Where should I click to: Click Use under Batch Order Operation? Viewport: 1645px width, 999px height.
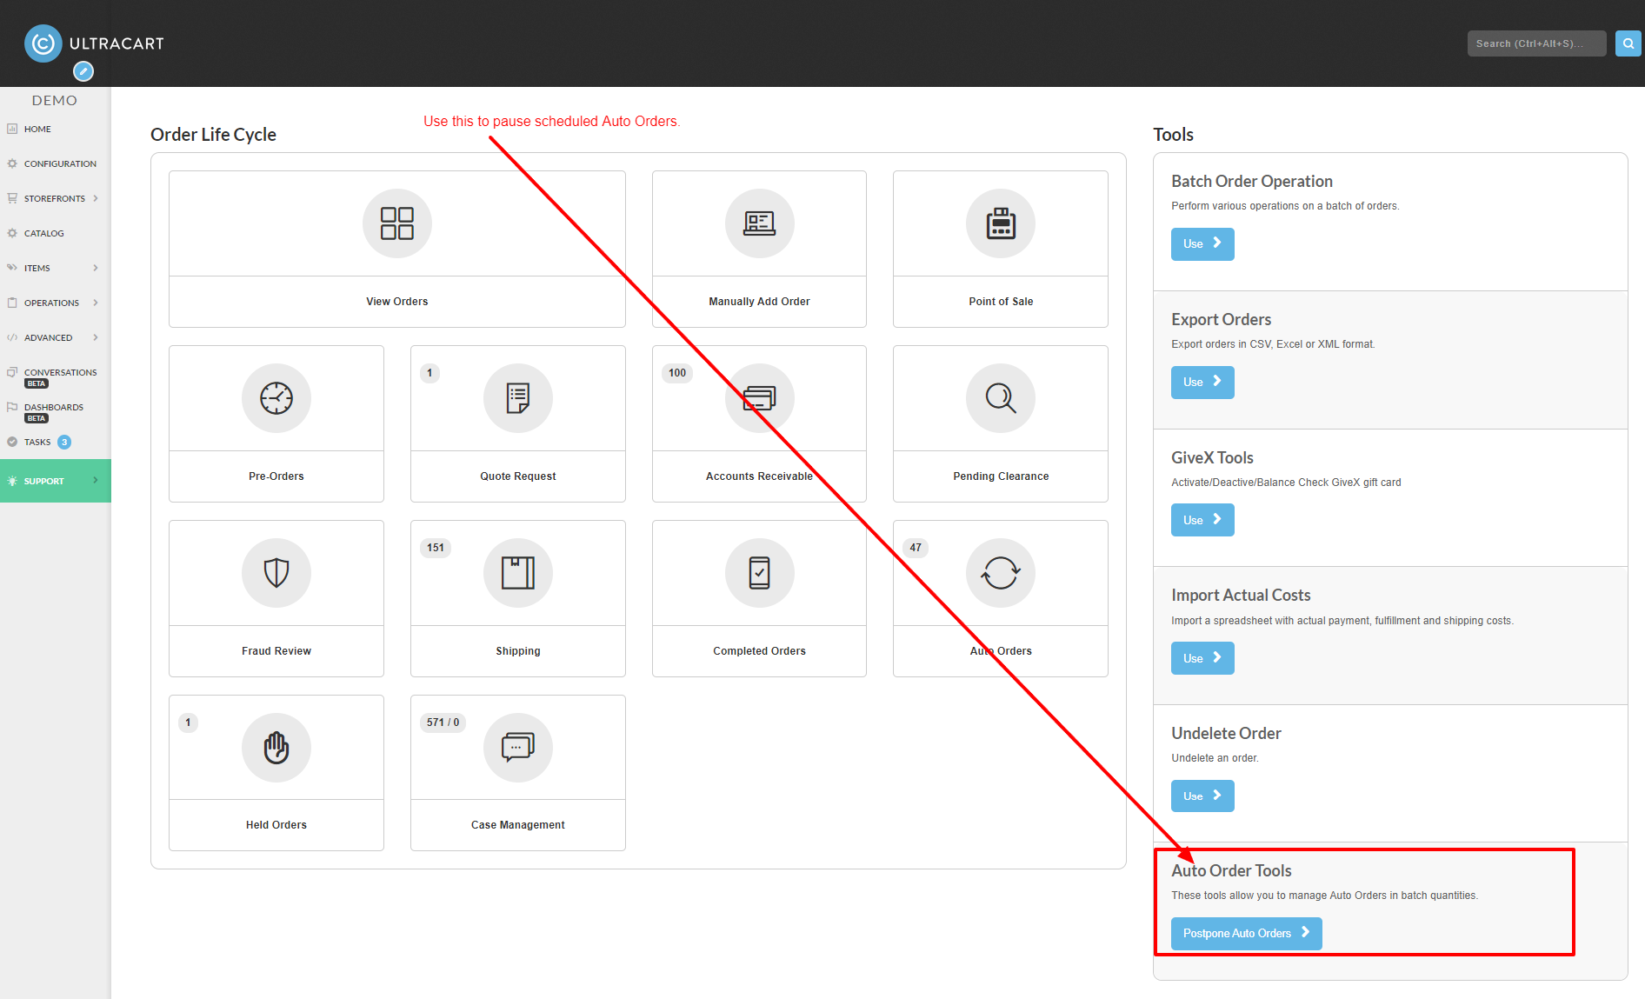[x=1202, y=244]
